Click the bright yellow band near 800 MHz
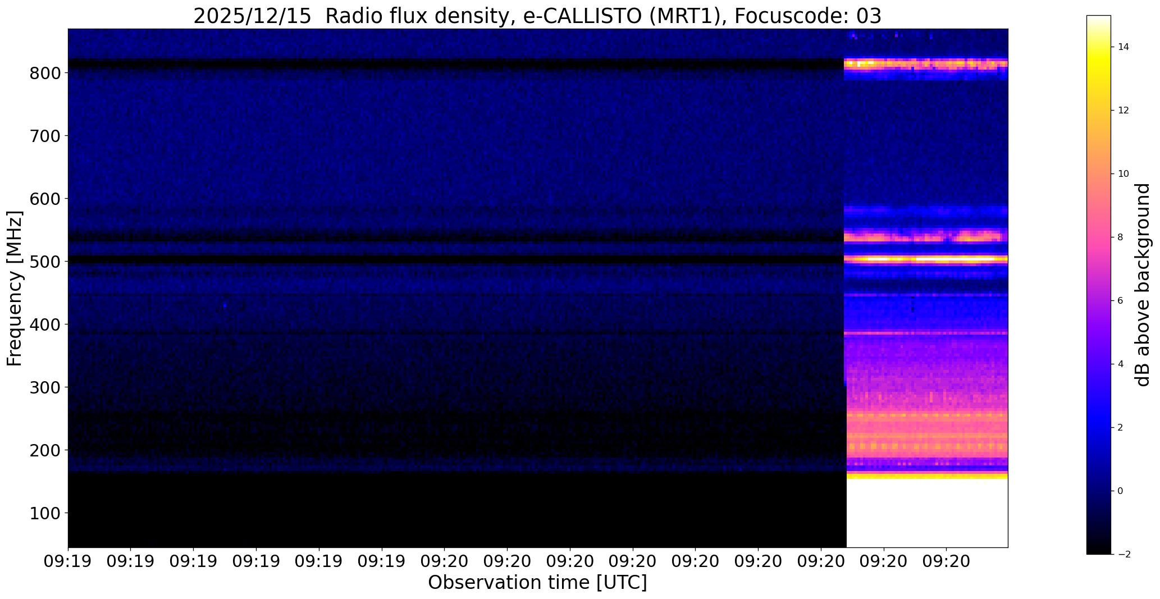Viewport: 1160px width, 599px height. (x=926, y=64)
